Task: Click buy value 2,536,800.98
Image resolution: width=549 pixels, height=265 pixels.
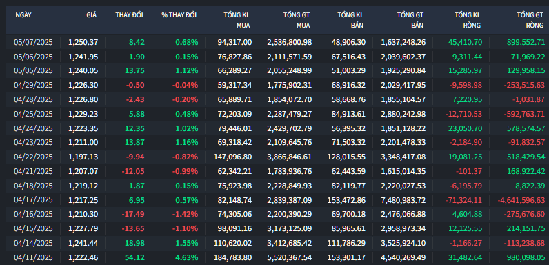Action: [289, 42]
